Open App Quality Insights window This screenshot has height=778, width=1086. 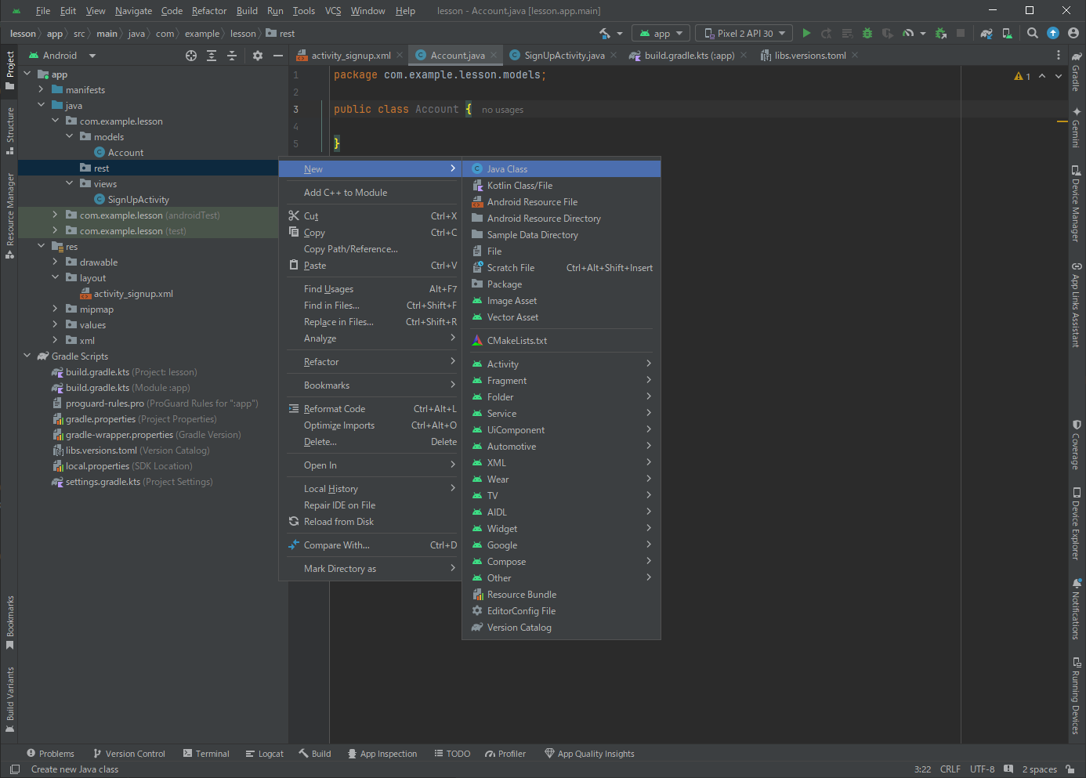pos(589,754)
